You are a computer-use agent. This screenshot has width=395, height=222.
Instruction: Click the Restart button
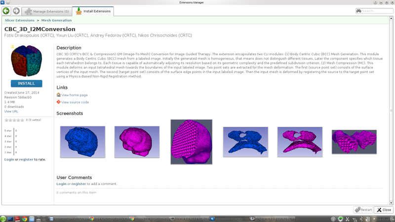click(x=363, y=210)
